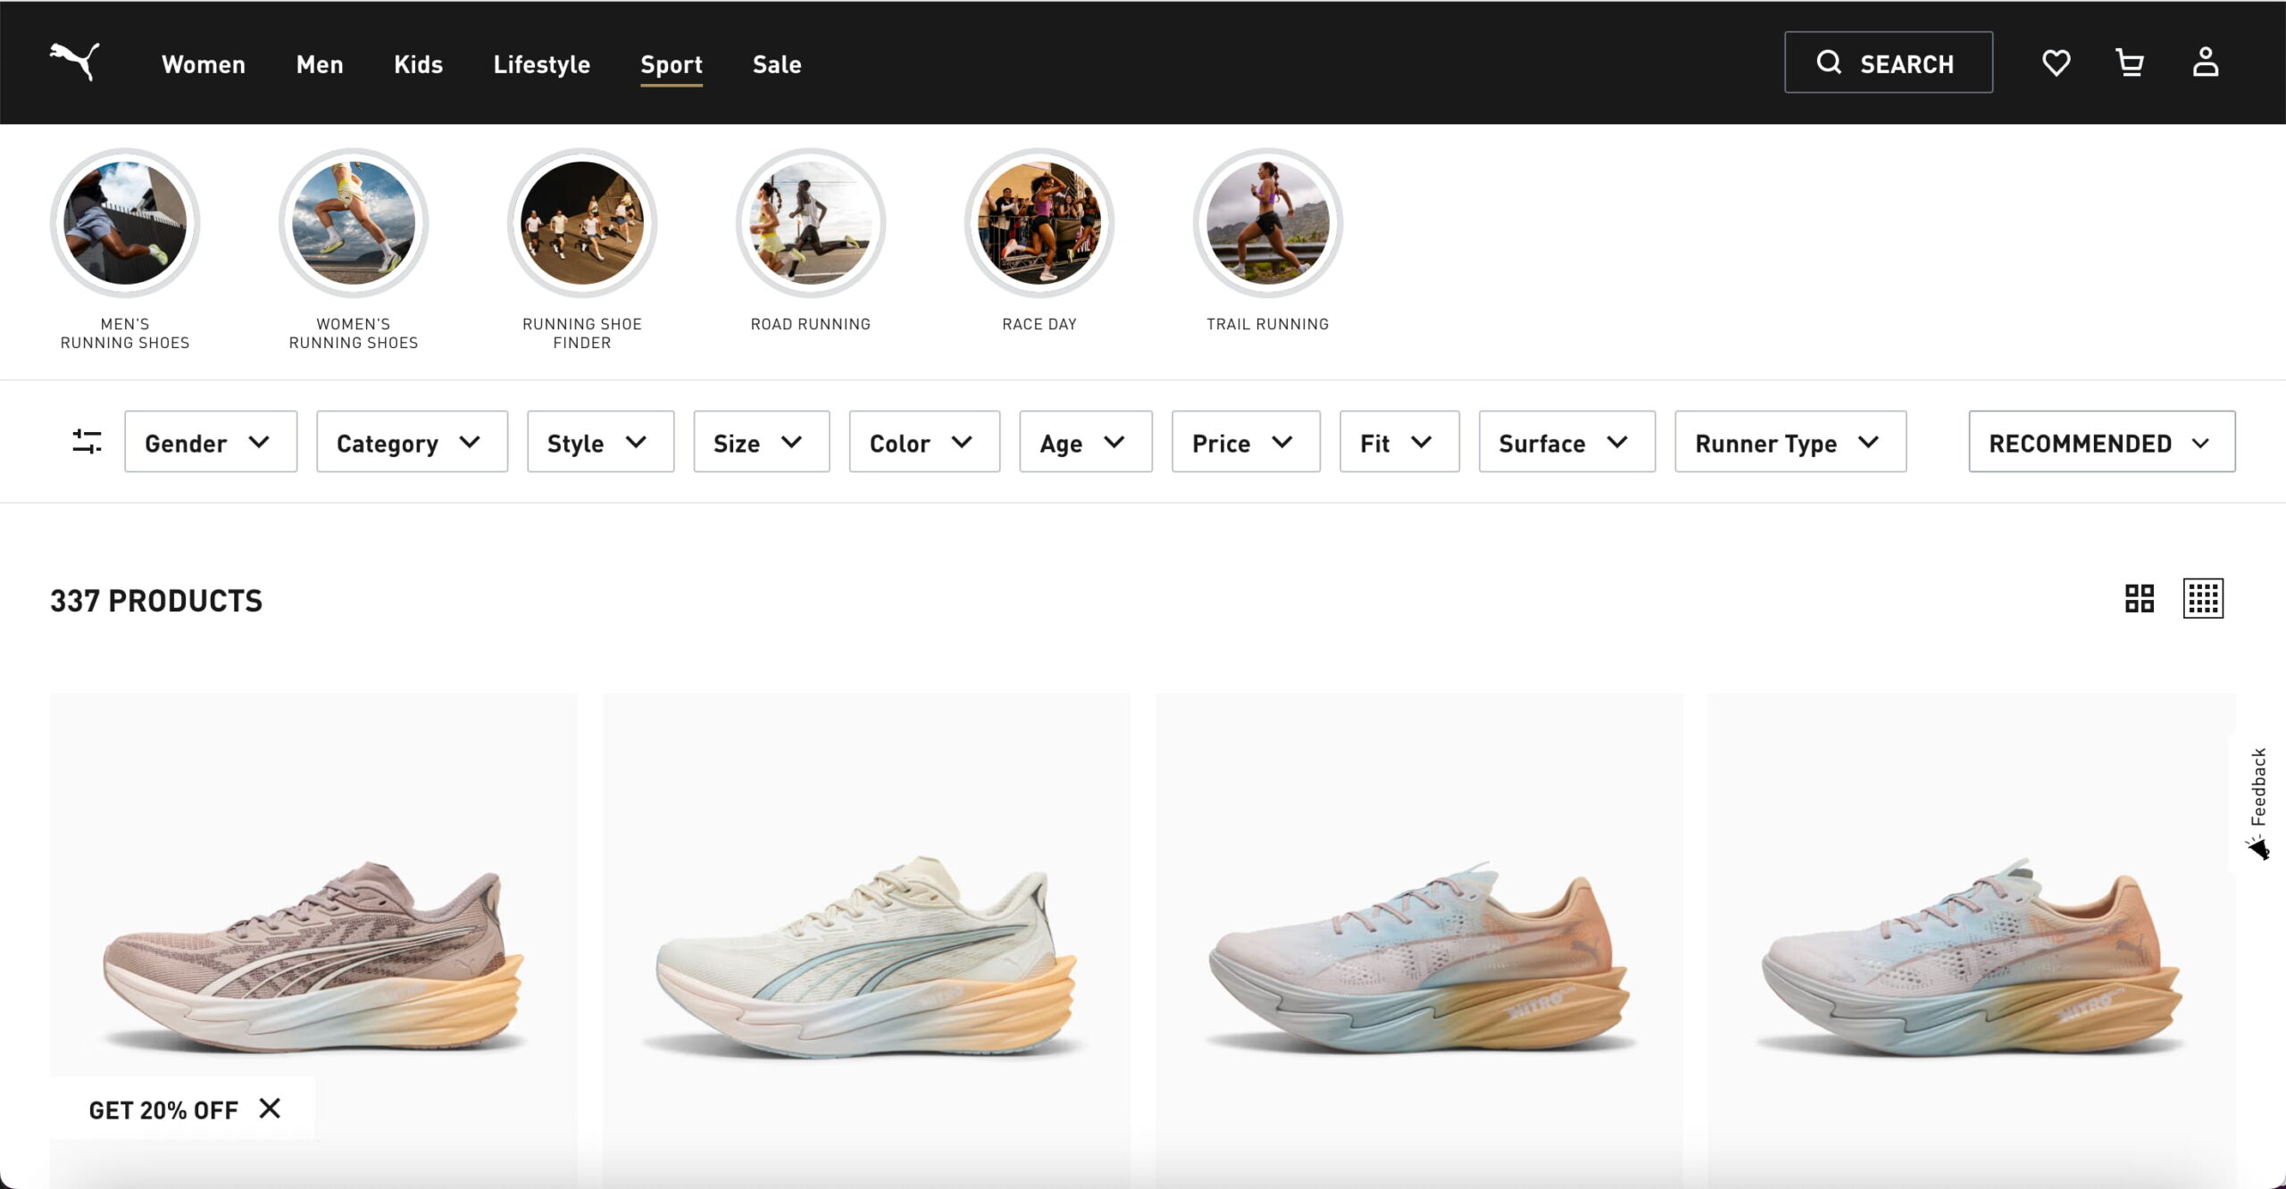Viewport: 2286px width, 1189px height.
Task: Open the Color filter dropdown
Action: pyautogui.click(x=923, y=441)
